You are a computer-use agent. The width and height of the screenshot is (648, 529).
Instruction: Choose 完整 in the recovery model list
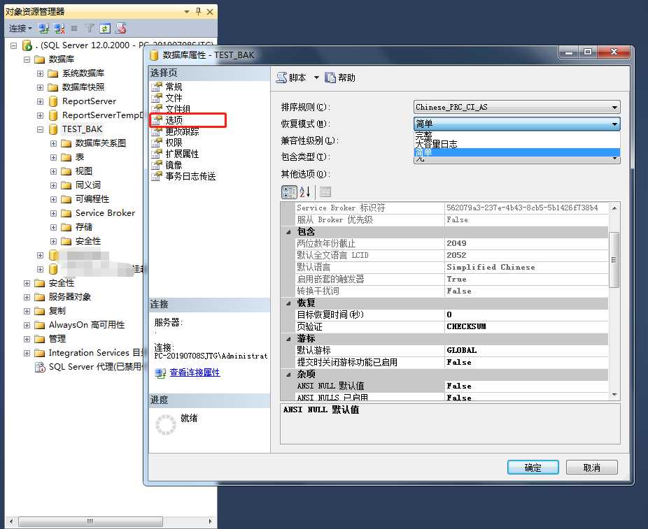pos(516,136)
